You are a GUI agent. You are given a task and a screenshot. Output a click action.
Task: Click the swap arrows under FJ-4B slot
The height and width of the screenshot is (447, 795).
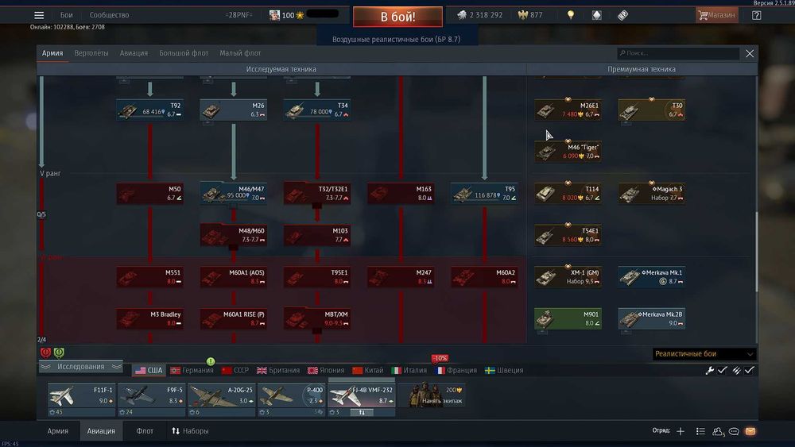tap(362, 413)
